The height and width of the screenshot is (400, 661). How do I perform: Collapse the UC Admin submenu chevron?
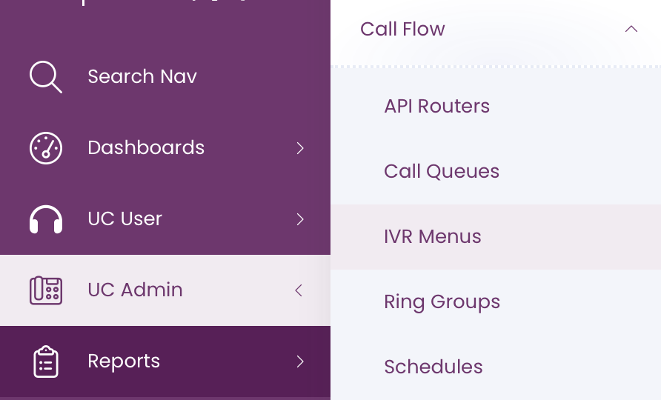(x=299, y=290)
